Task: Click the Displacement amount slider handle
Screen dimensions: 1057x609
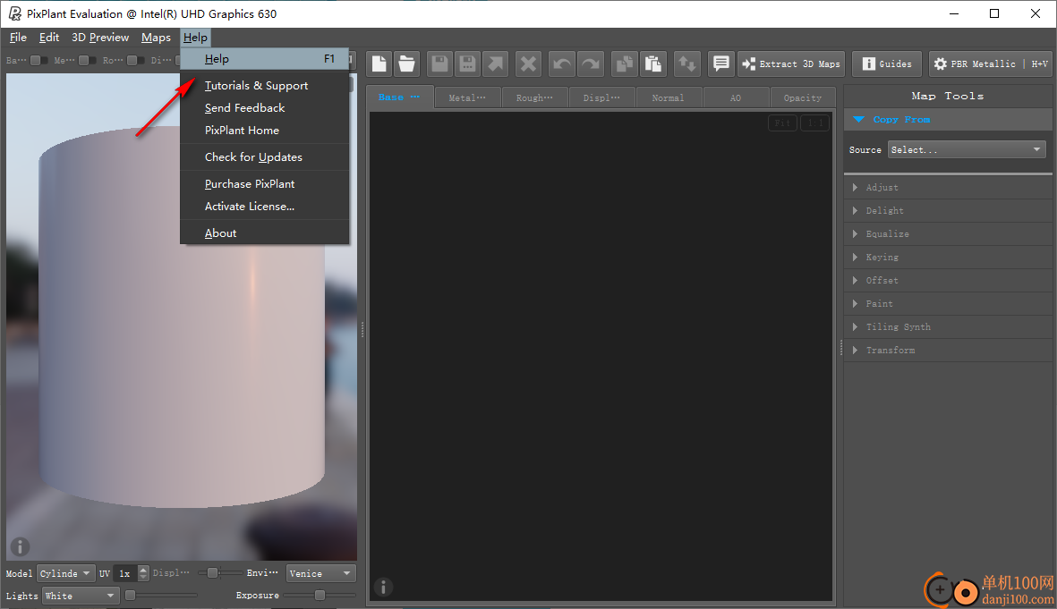Action: tap(212, 573)
